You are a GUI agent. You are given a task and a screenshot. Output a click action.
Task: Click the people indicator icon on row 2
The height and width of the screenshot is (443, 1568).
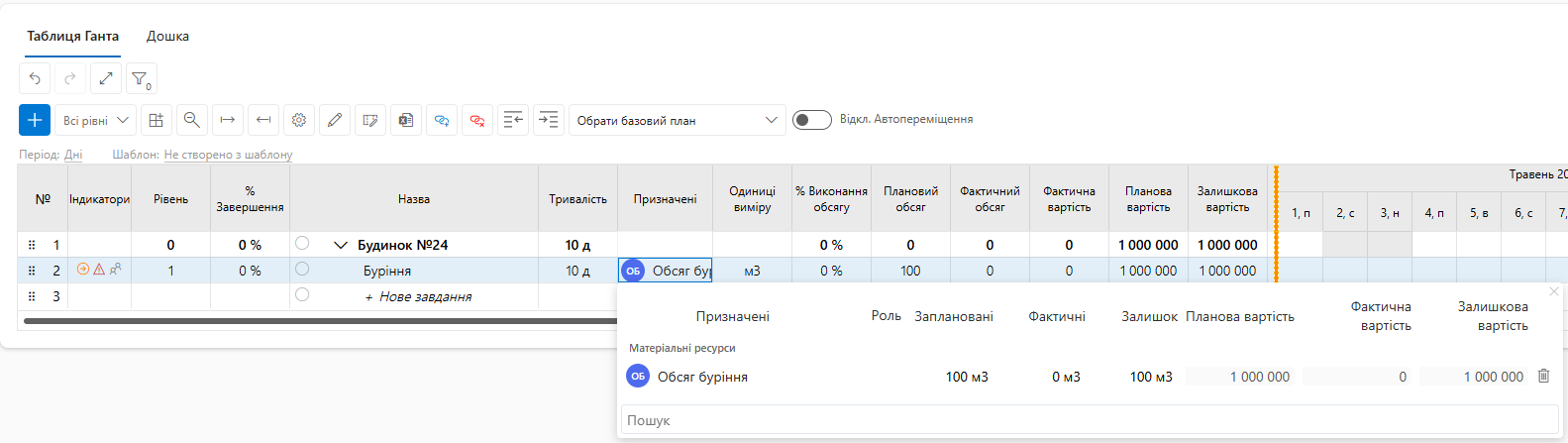[116, 269]
